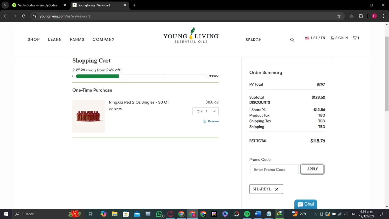Open volume control in system tray
This screenshot has width=389, height=219.
click(345, 214)
